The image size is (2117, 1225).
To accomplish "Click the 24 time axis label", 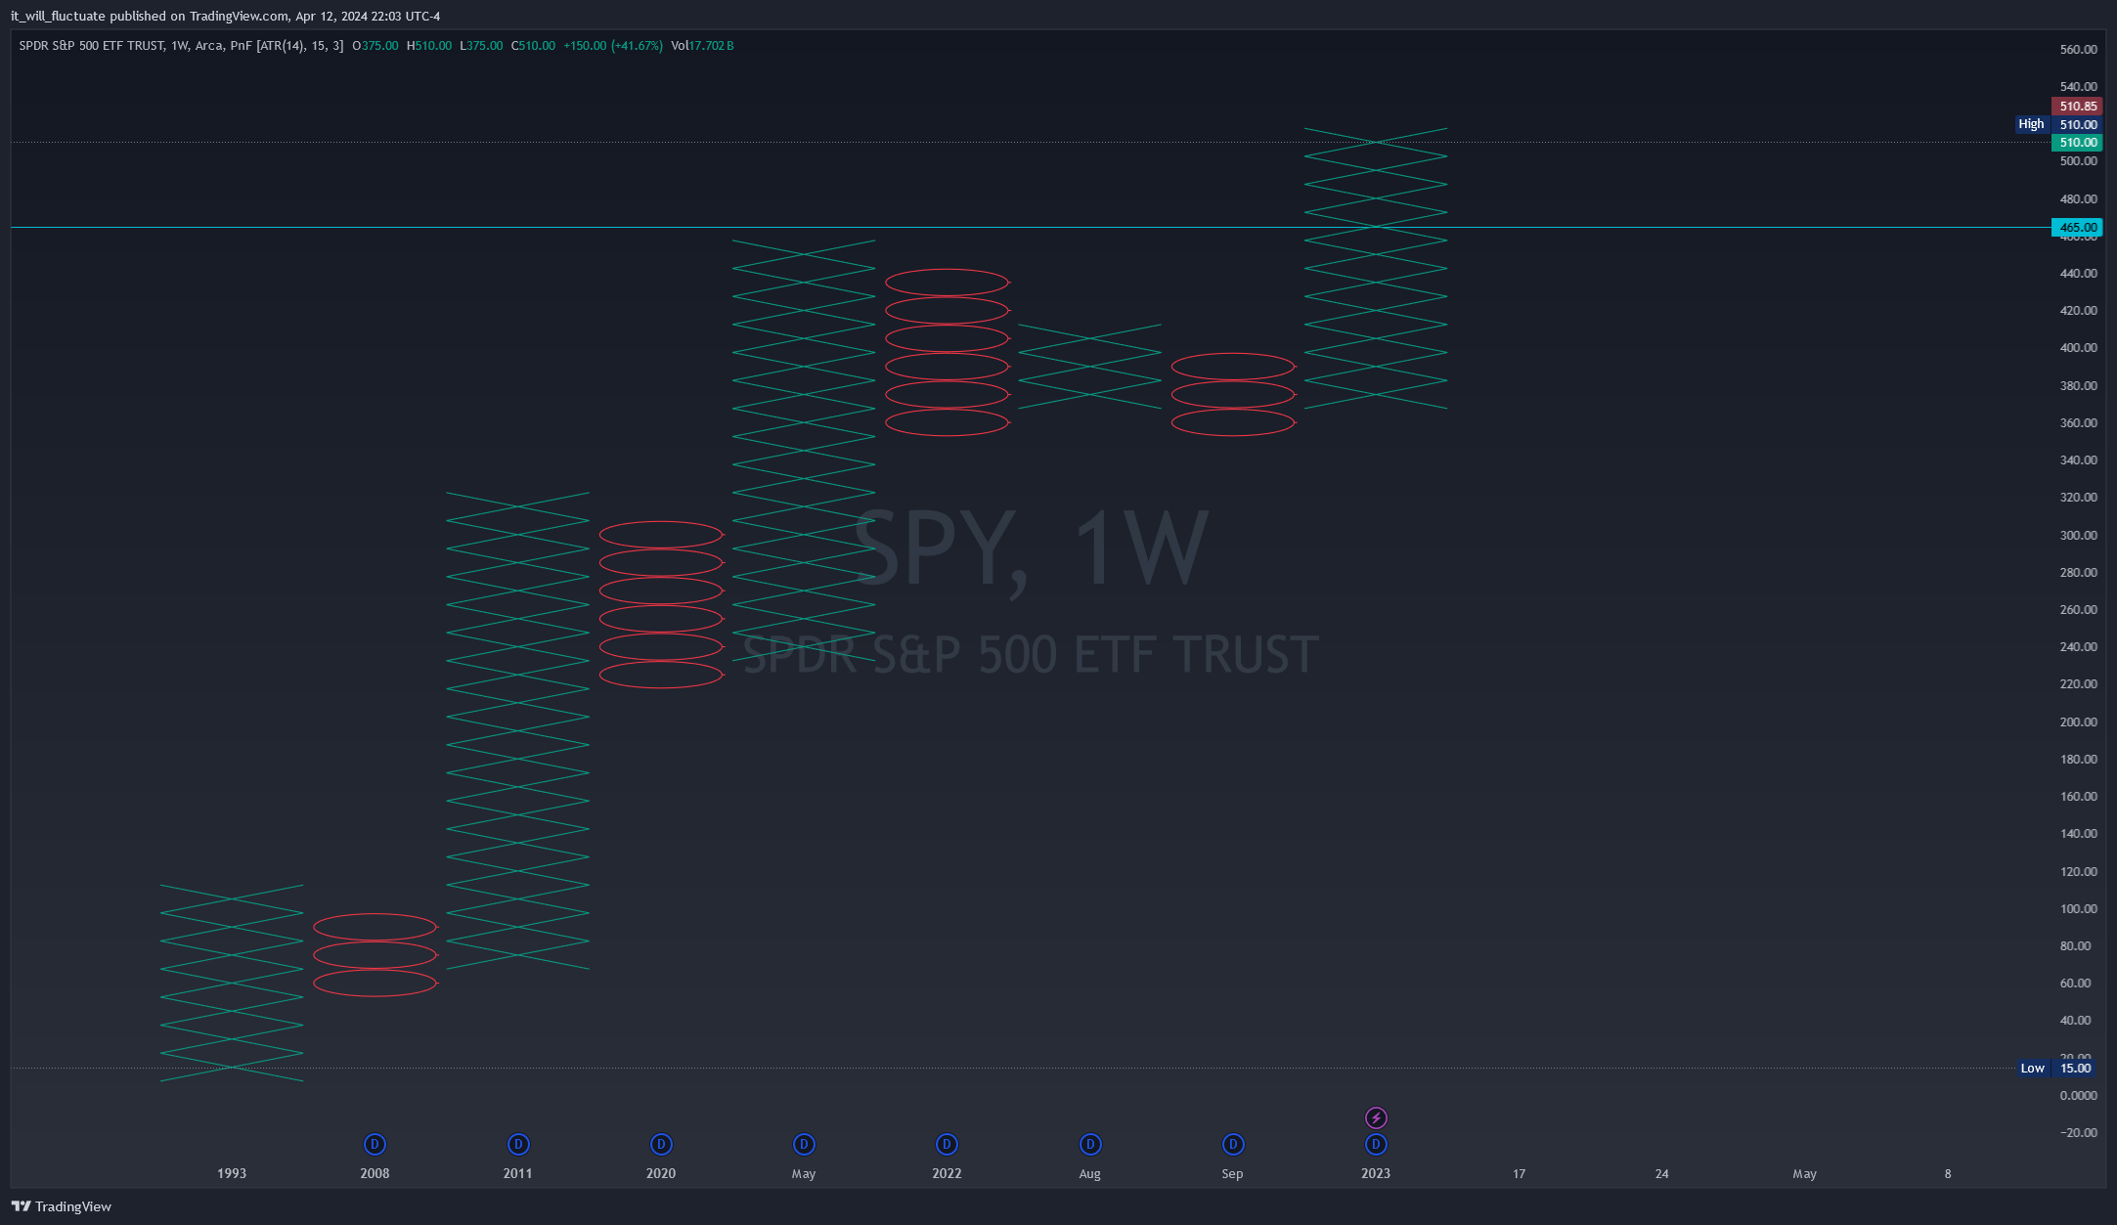I will (1662, 1173).
